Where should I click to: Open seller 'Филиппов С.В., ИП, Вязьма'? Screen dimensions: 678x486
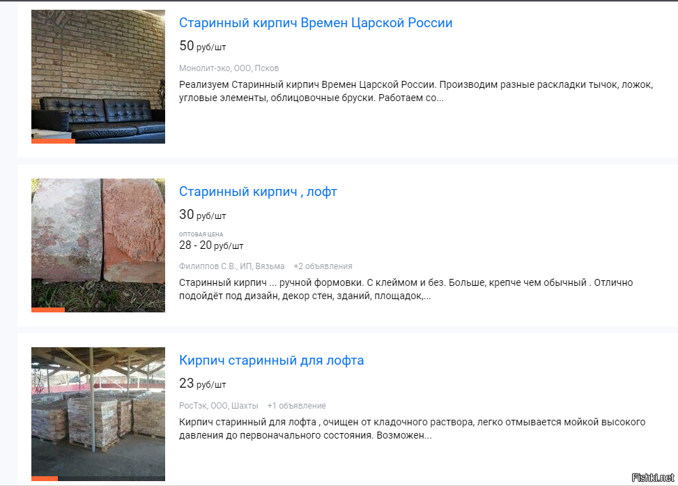(232, 266)
